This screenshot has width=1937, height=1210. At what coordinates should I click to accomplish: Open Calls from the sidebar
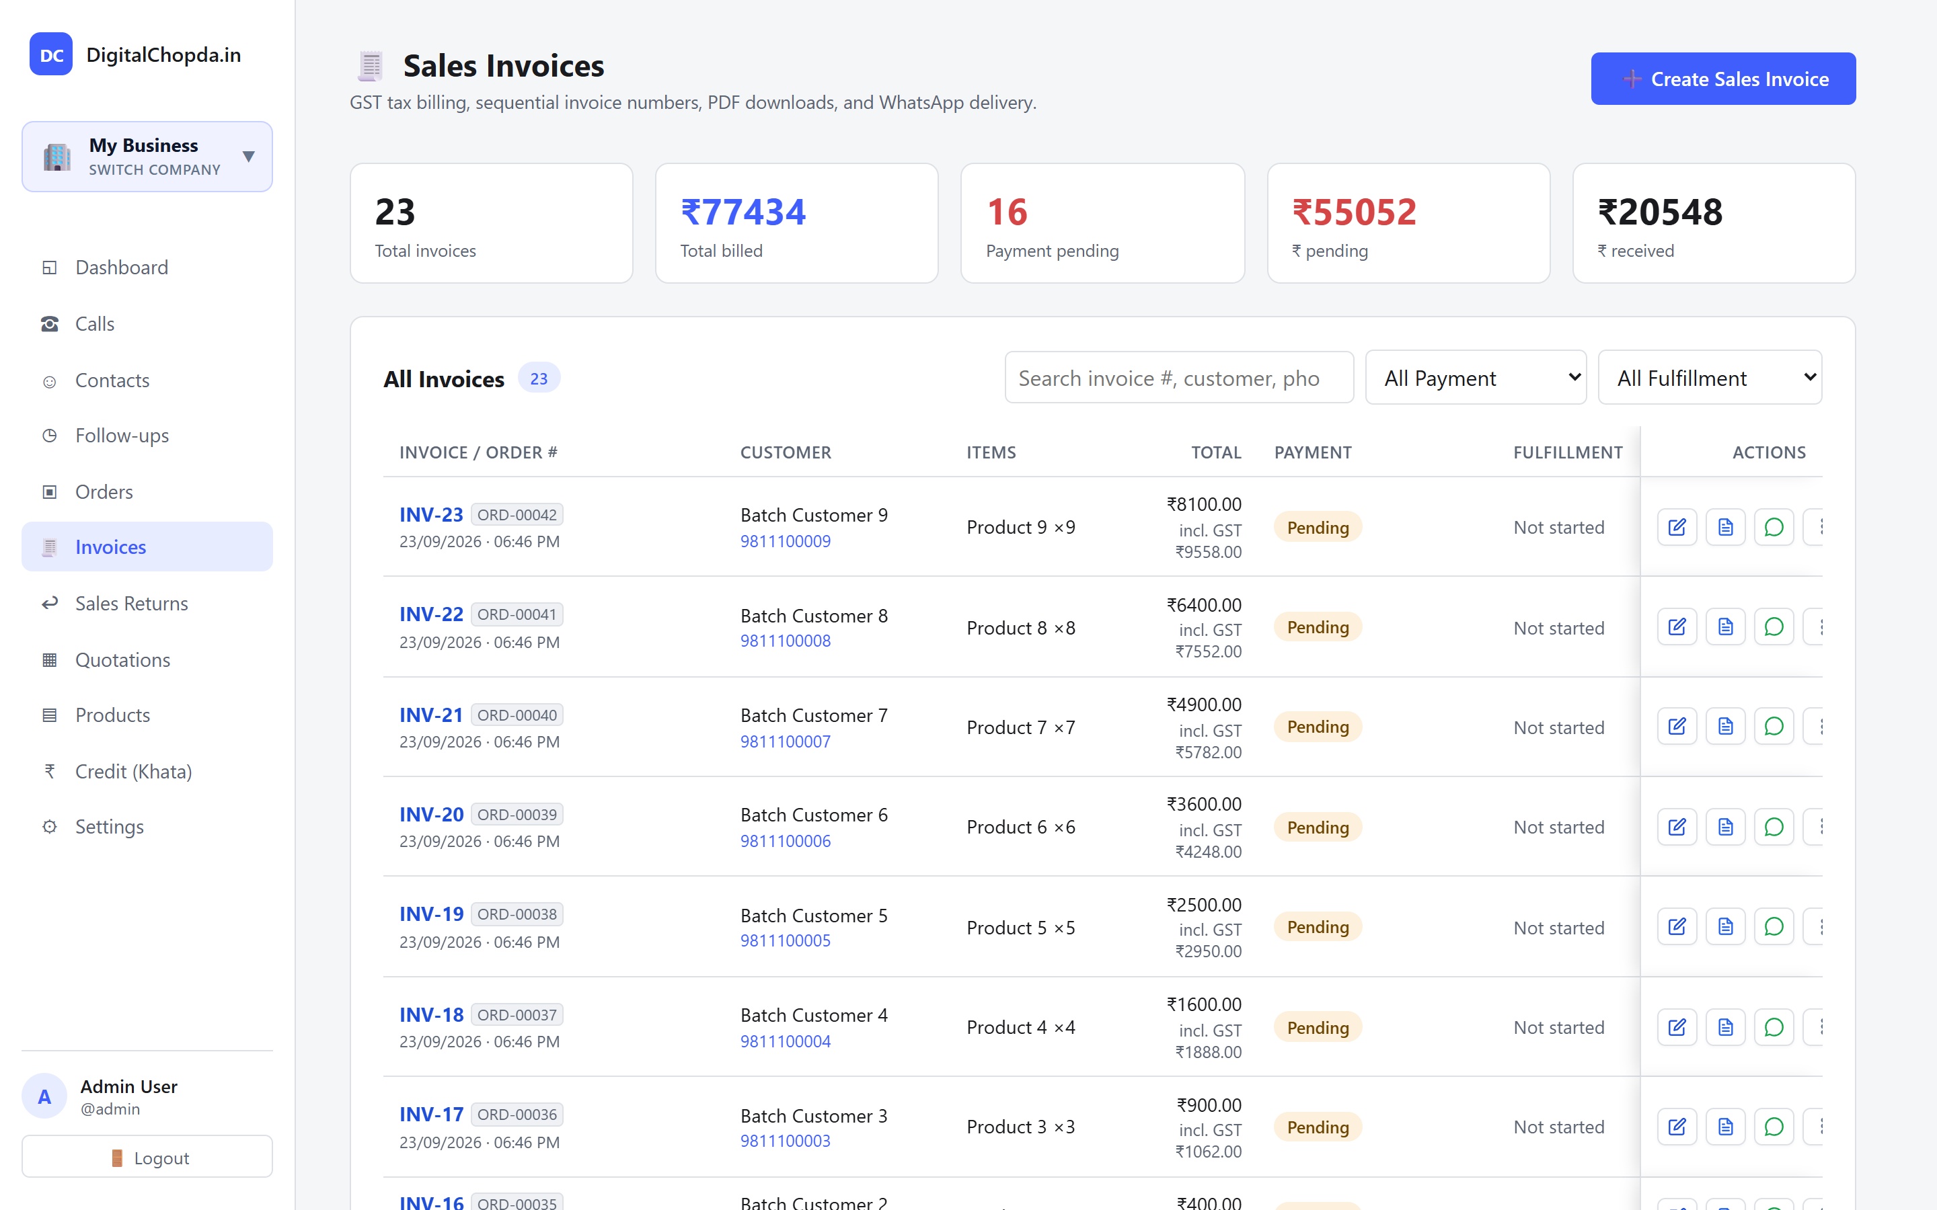(x=147, y=323)
